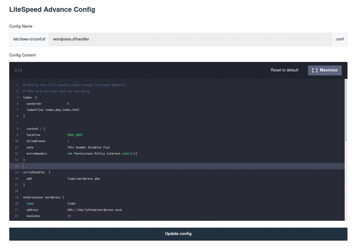Click the maxConns value 35
Screen dimensions: 356x252
click(x=69, y=216)
